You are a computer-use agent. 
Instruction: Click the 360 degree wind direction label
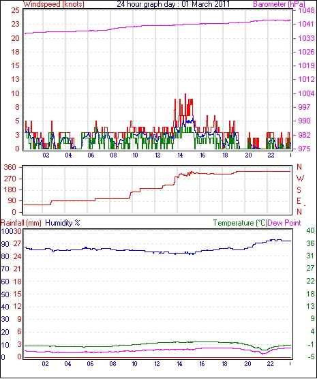pyautogui.click(x=10, y=167)
